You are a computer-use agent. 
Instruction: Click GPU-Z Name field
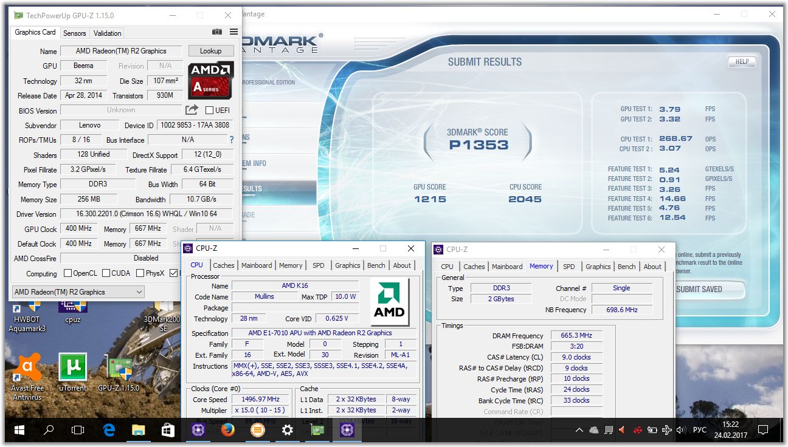pos(121,51)
